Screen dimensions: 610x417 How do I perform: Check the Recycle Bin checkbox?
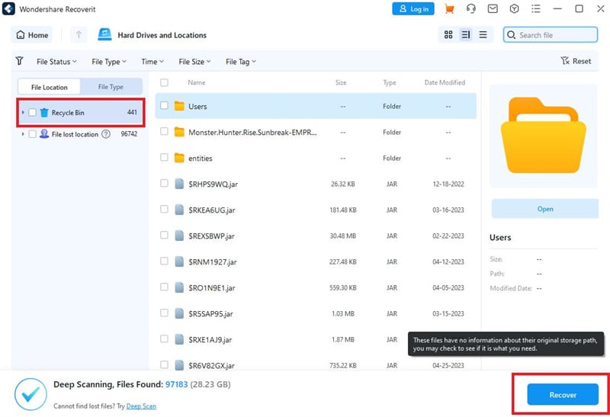(x=33, y=112)
